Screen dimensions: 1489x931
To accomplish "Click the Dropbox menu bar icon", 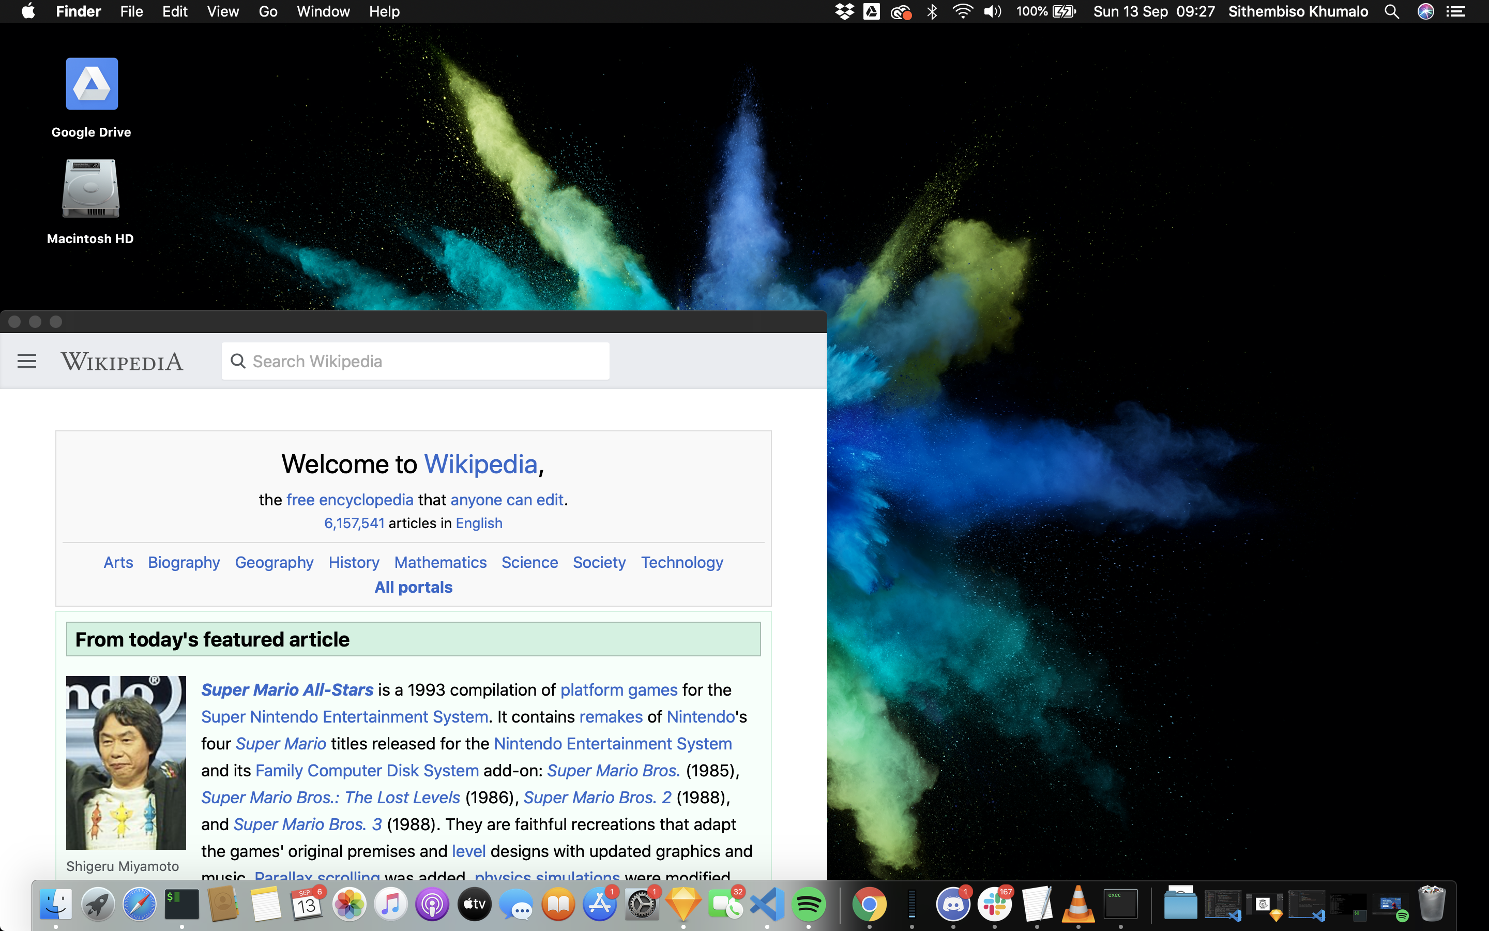I will click(844, 11).
